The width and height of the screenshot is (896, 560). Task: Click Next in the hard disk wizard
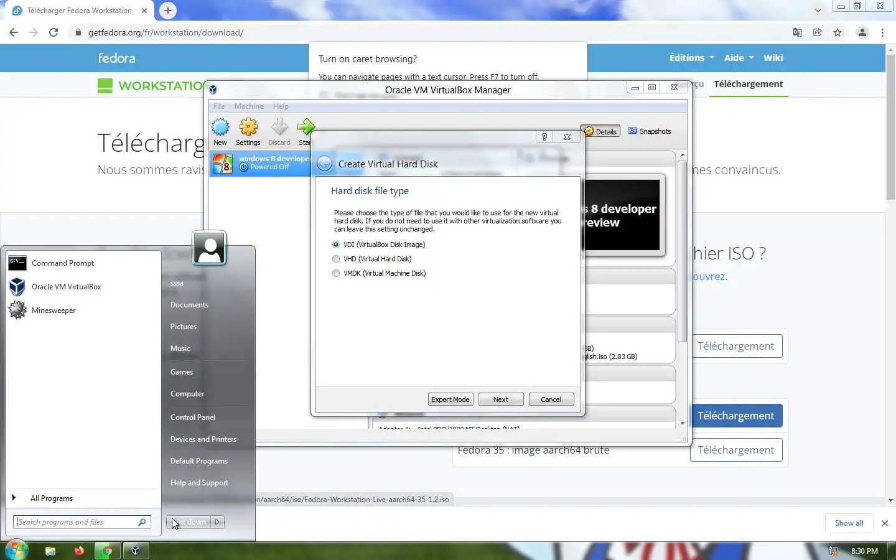pos(501,399)
